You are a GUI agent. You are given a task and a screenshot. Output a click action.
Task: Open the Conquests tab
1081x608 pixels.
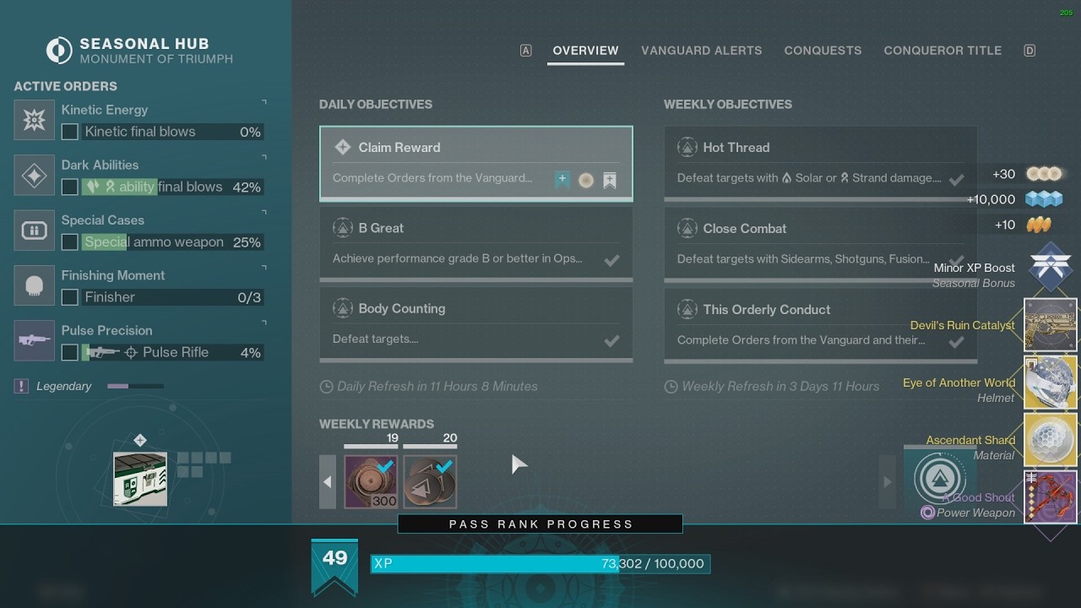click(x=823, y=51)
